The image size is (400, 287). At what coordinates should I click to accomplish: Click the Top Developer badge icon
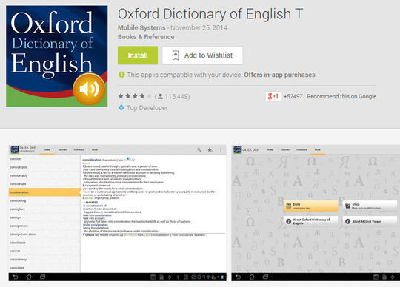(x=121, y=108)
